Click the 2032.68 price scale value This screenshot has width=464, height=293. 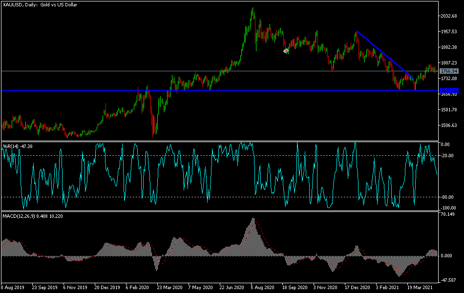(x=449, y=16)
